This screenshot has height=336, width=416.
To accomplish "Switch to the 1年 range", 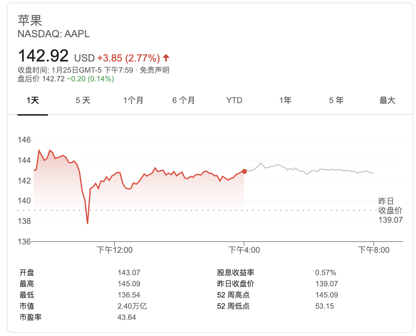I will pyautogui.click(x=285, y=100).
